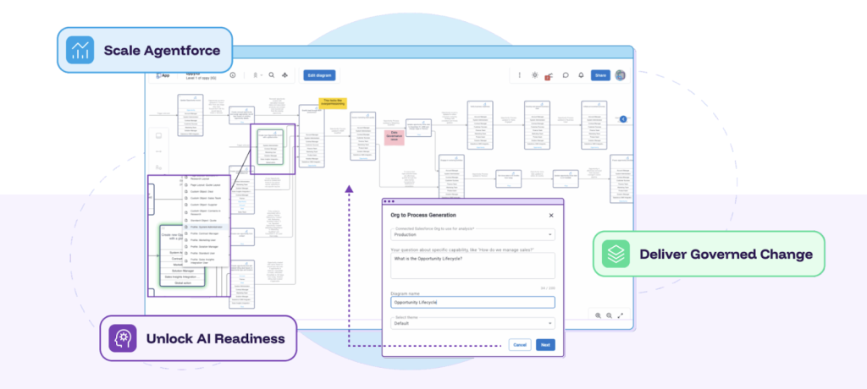The width and height of the screenshot is (867, 389).
Task: Select 'Custom Object: Supplier' in popup list
Action: click(206, 205)
